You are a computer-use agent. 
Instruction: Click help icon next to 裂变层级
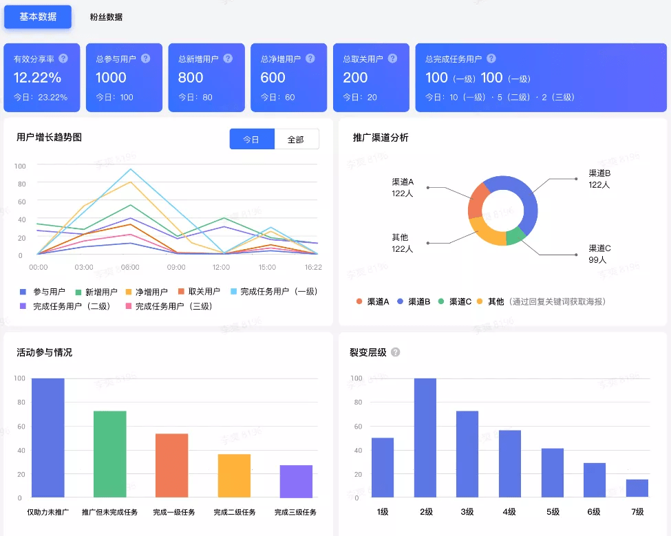396,352
